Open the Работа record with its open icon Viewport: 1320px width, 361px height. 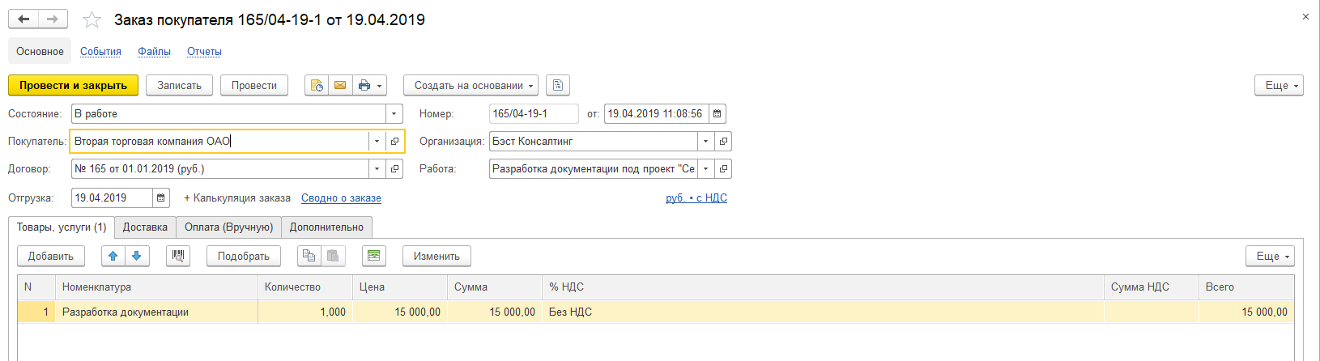pos(723,168)
